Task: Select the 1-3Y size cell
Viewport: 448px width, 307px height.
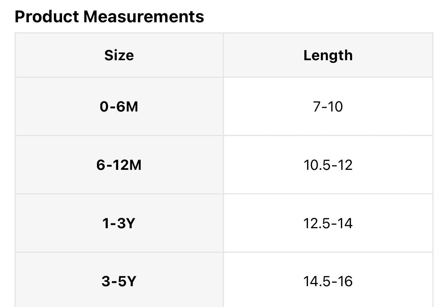Action: pos(119,223)
